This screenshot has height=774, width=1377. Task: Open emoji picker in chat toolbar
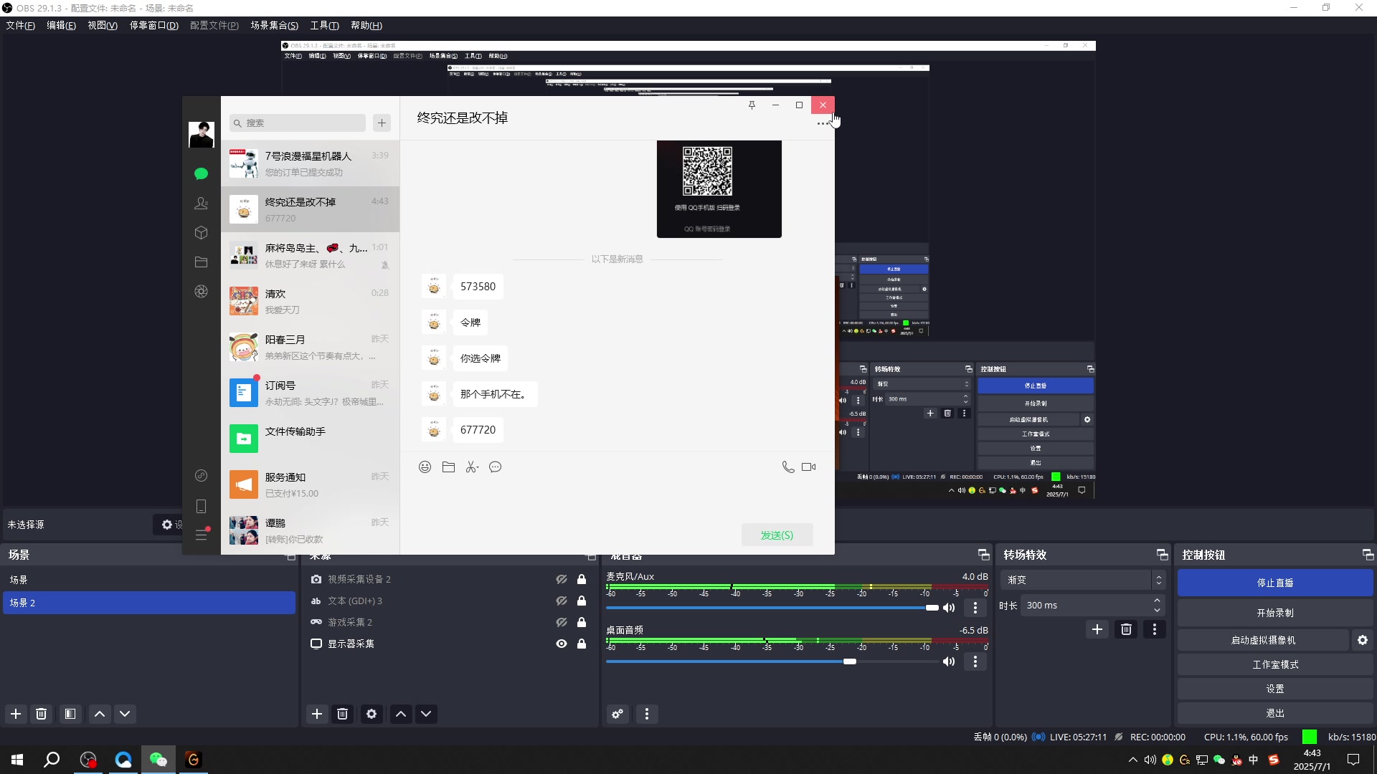(425, 467)
